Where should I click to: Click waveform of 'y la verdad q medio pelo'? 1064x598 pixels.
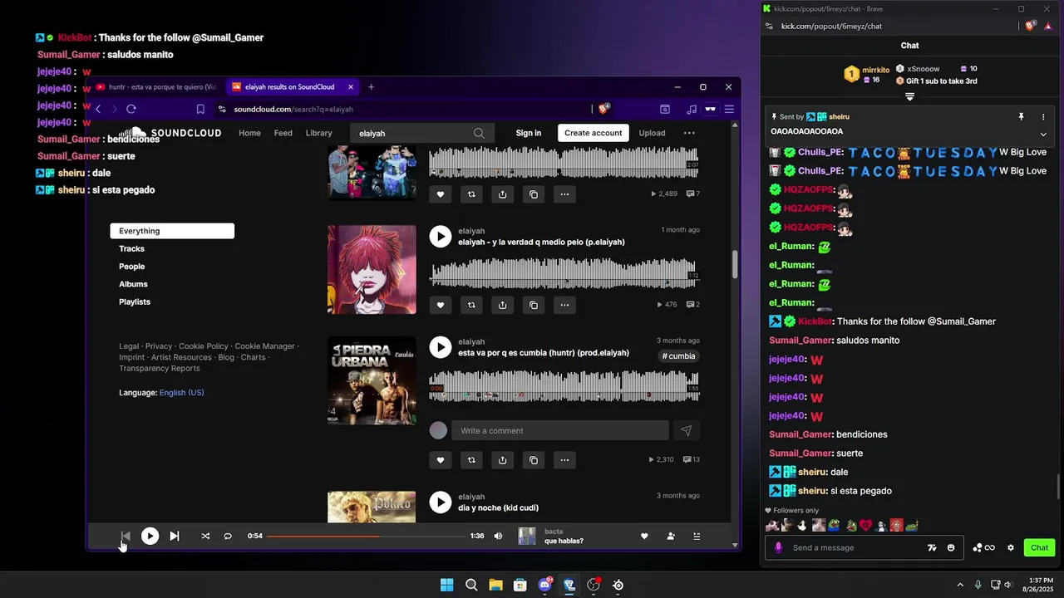click(564, 273)
